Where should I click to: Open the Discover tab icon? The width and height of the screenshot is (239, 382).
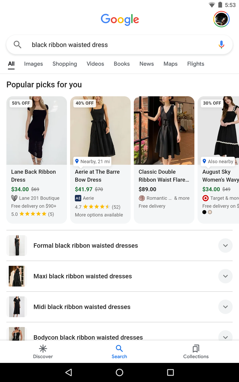coord(43,349)
